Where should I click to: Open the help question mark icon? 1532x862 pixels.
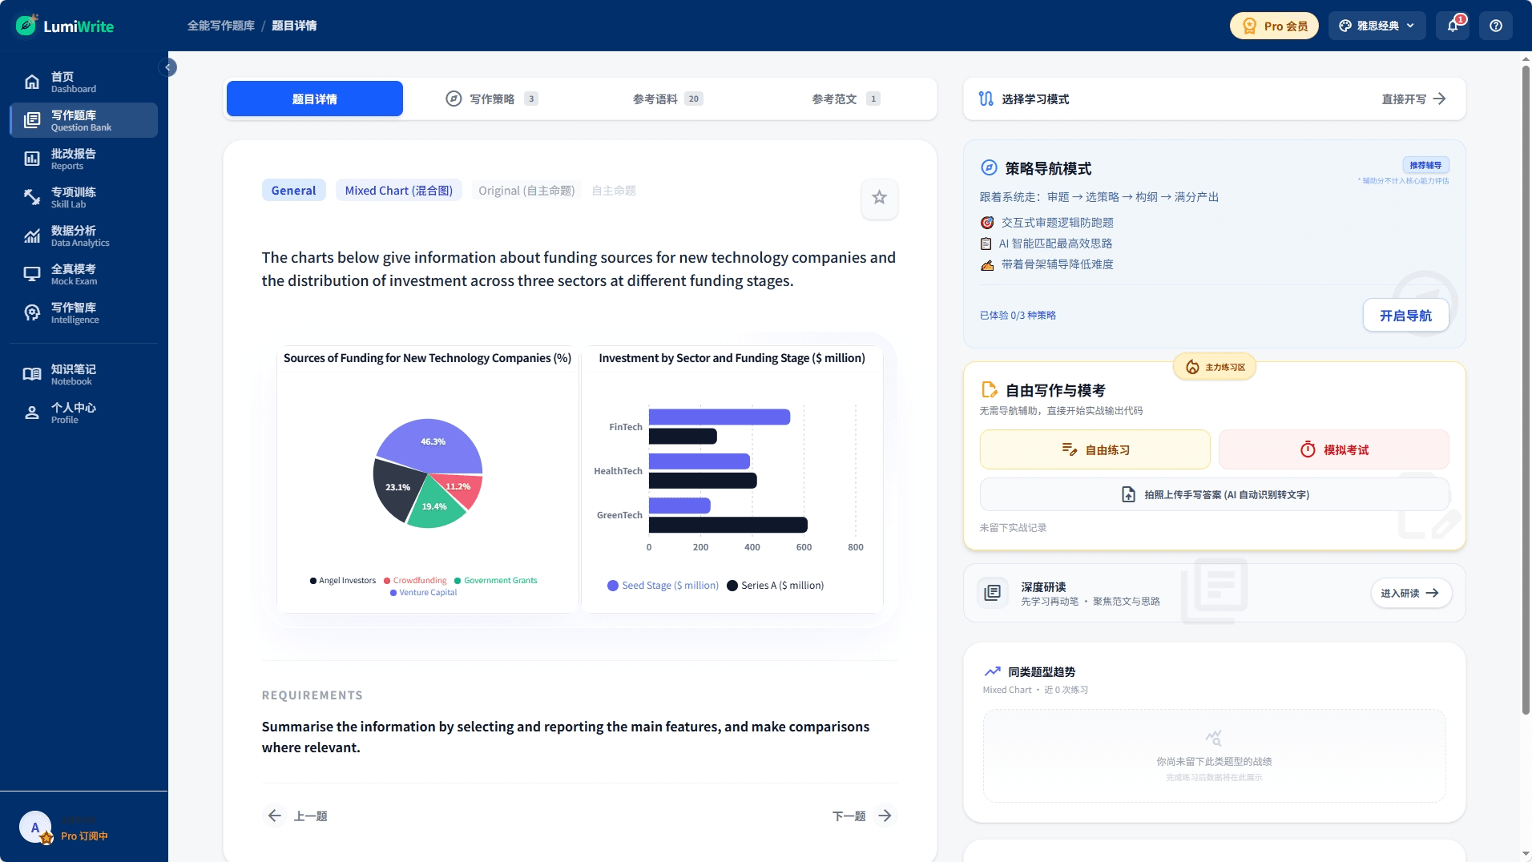(1496, 26)
